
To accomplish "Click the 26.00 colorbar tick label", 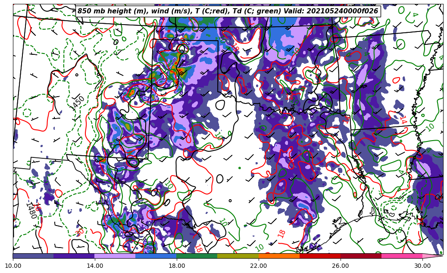I will (x=341, y=266).
